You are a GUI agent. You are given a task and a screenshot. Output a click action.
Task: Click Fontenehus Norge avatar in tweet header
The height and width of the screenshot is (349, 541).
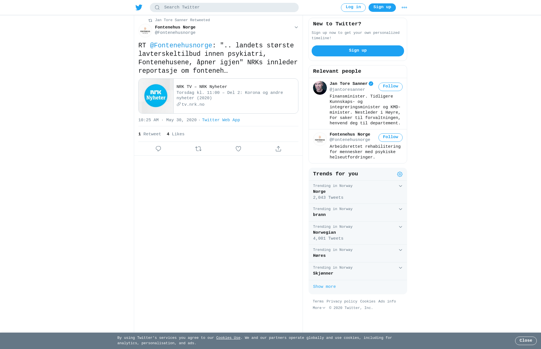click(145, 30)
